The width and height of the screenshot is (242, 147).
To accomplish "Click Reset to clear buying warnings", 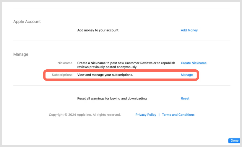I will (x=185, y=99).
